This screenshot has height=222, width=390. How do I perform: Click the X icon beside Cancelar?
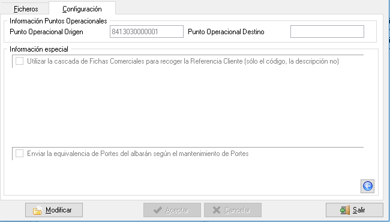[217, 211]
